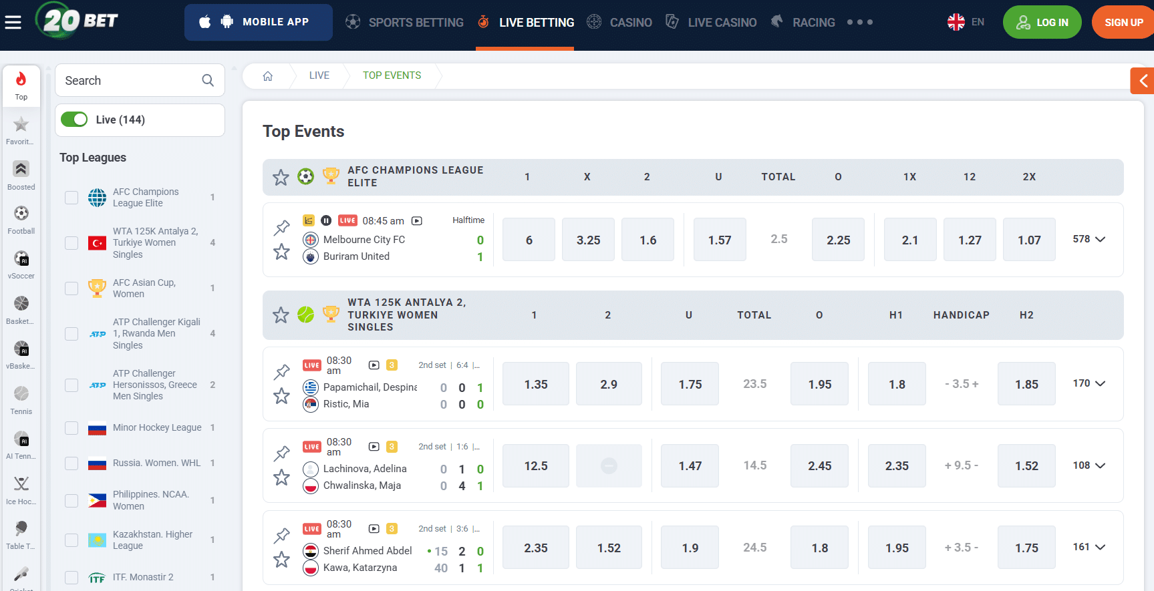
Task: Open the Football sidebar category
Action: tap(21, 220)
